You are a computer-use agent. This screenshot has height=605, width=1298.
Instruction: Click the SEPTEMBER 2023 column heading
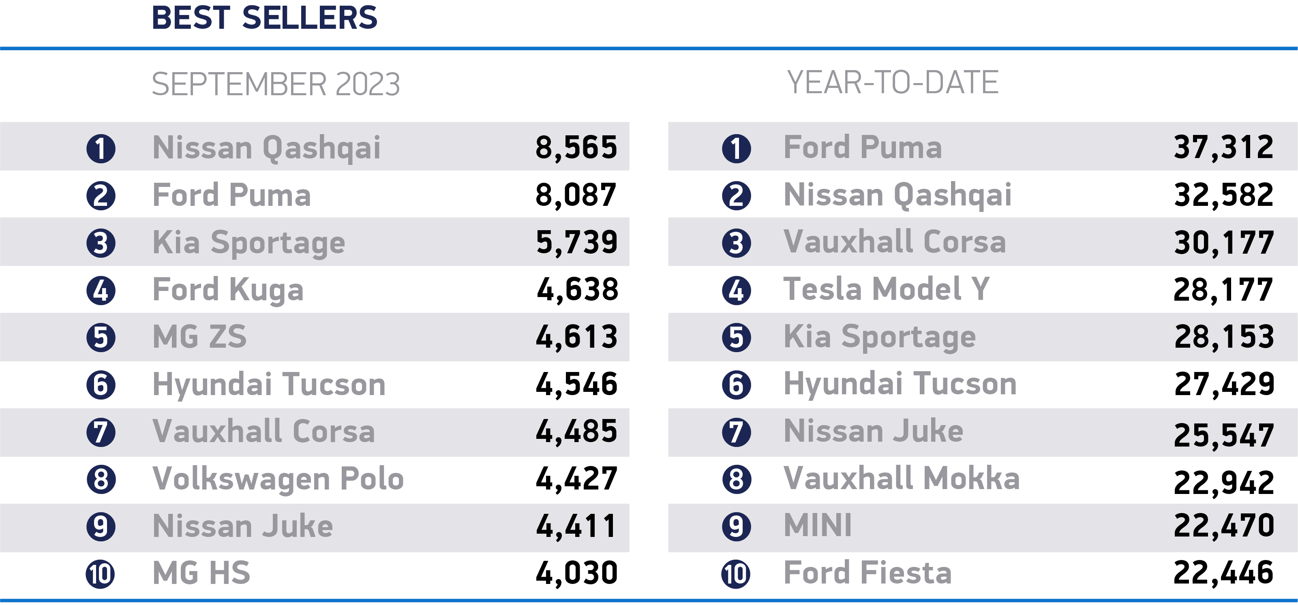[x=276, y=84]
